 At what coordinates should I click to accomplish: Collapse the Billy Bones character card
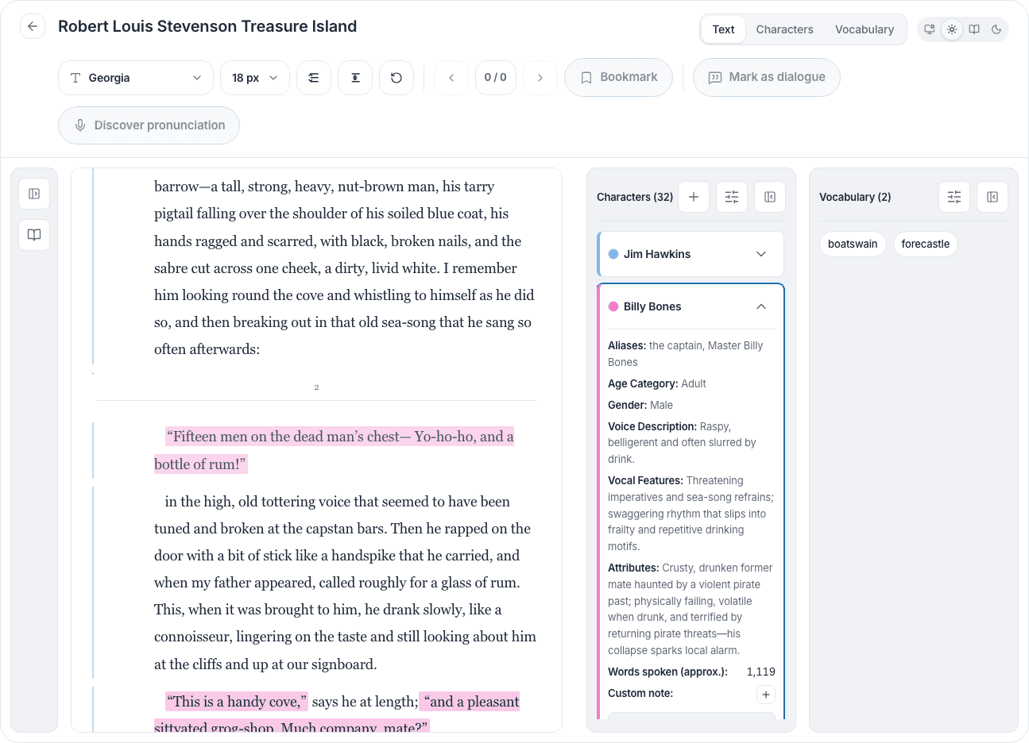761,306
